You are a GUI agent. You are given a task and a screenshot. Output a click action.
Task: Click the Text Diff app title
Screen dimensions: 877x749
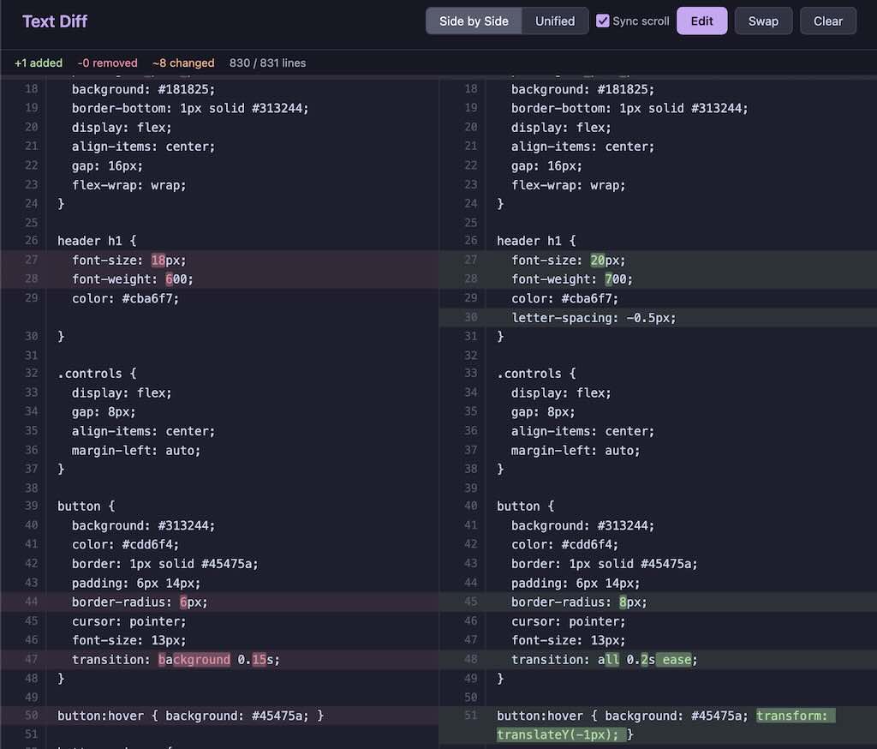point(55,21)
